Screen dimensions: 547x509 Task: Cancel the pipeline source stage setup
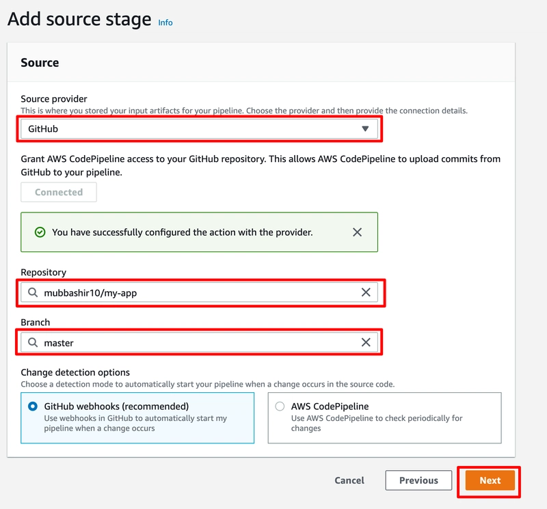(x=349, y=480)
